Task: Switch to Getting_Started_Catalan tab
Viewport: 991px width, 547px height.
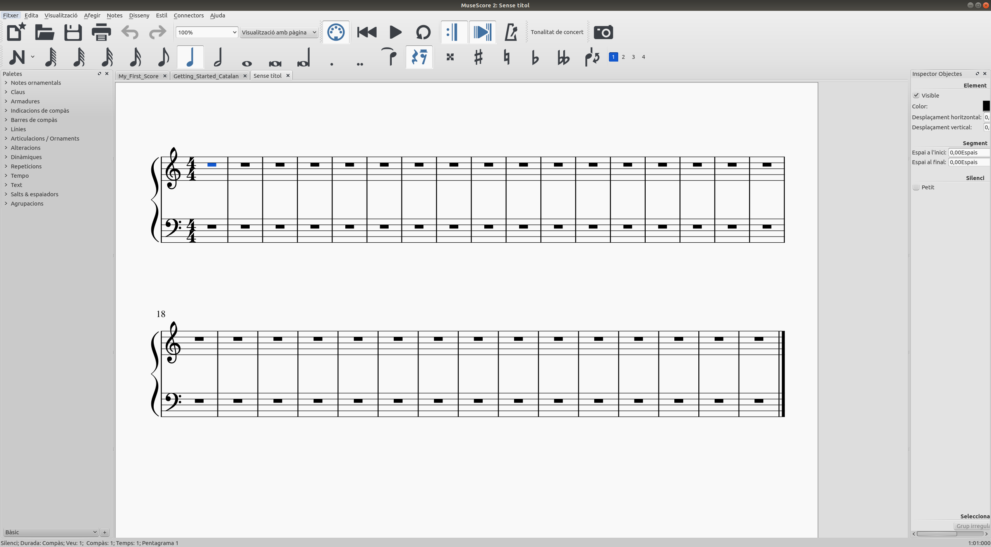Action: coord(206,76)
